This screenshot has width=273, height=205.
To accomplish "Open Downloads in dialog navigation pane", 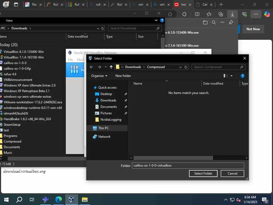I will tap(108, 100).
